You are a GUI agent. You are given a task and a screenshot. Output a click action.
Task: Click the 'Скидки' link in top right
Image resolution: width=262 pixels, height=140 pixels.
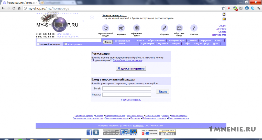pos(222,26)
